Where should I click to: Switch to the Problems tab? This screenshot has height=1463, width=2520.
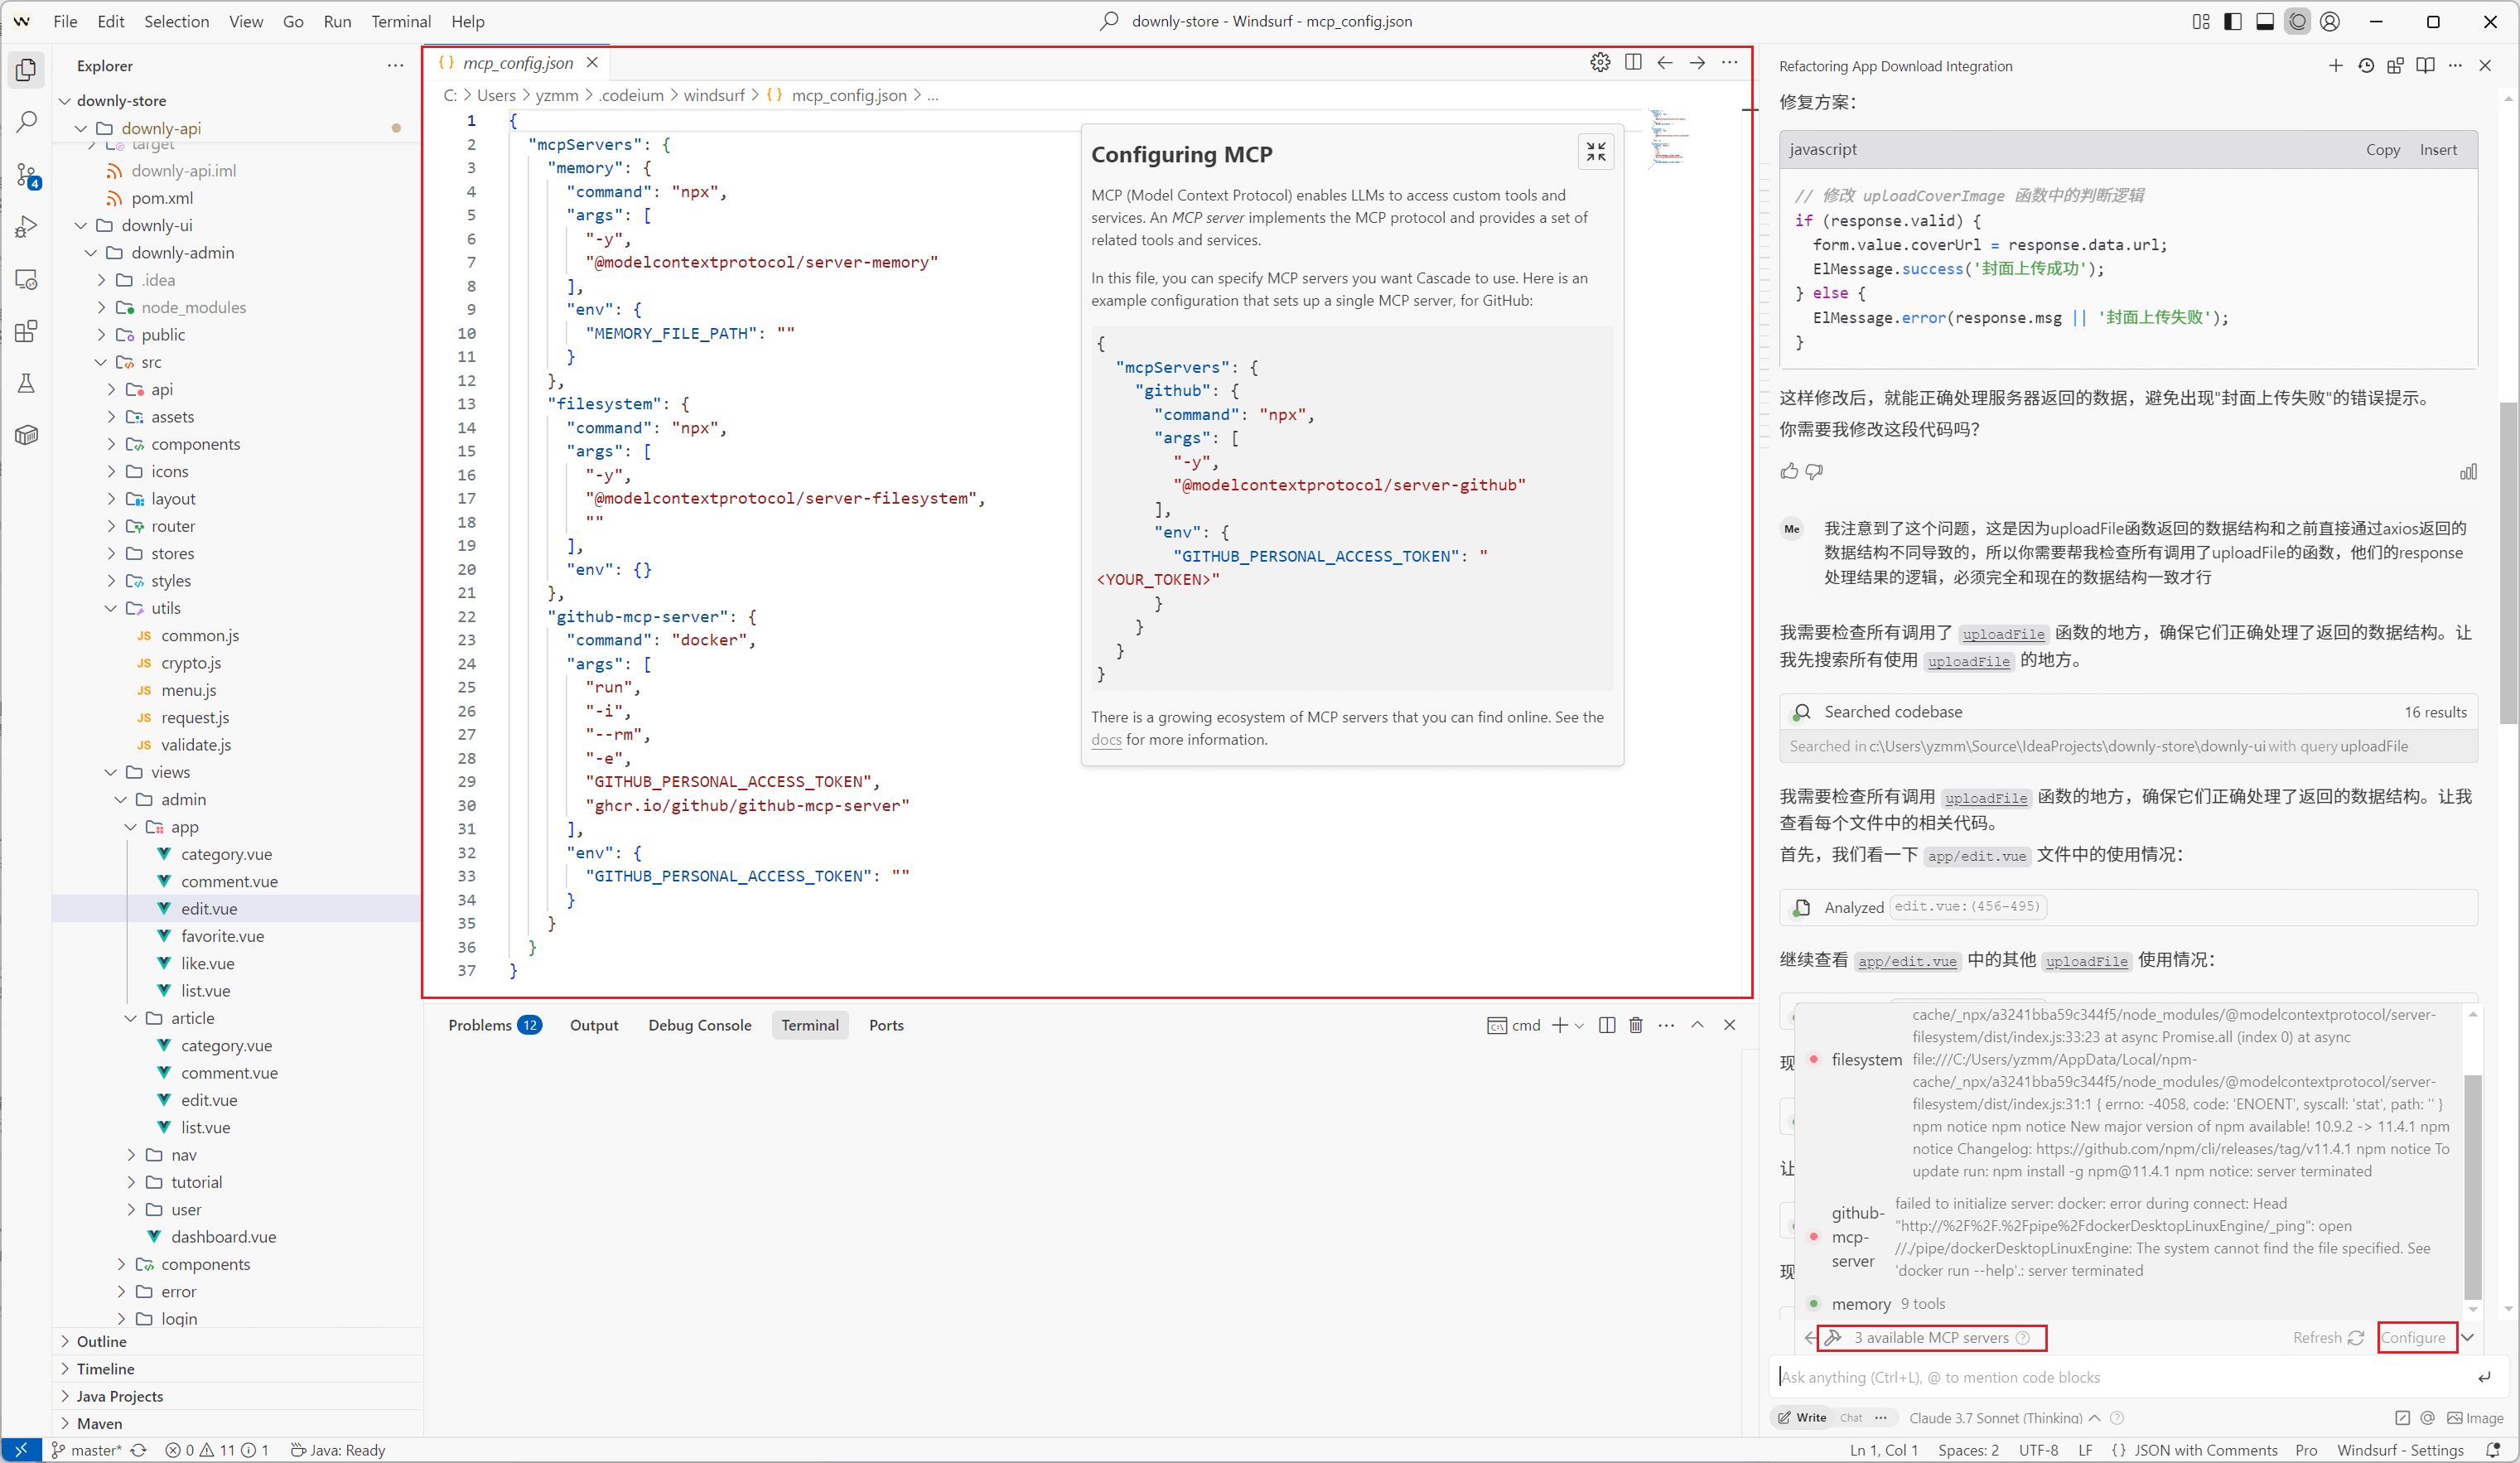[x=494, y=1025]
